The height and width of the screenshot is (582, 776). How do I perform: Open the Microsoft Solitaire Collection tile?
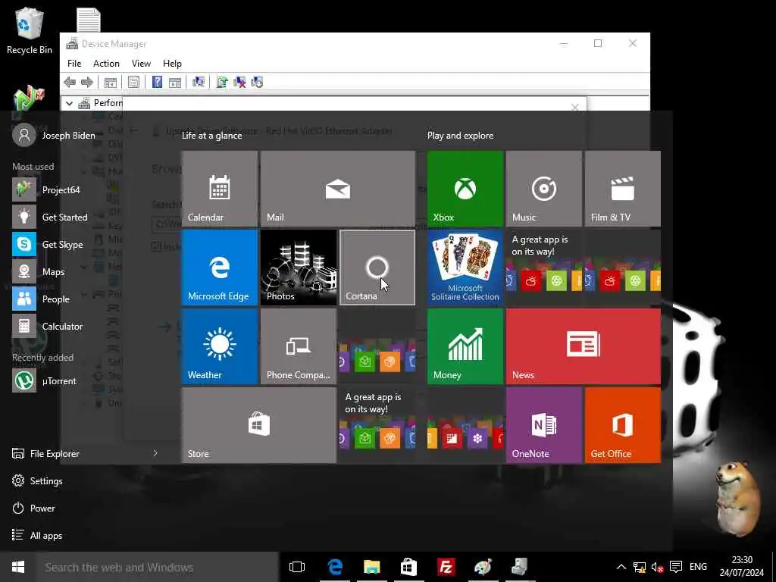(465, 268)
